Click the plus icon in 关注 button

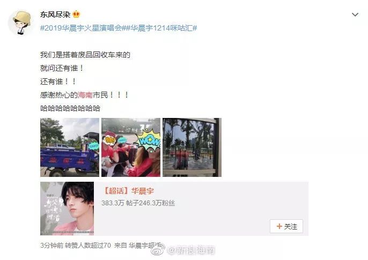click(x=279, y=226)
